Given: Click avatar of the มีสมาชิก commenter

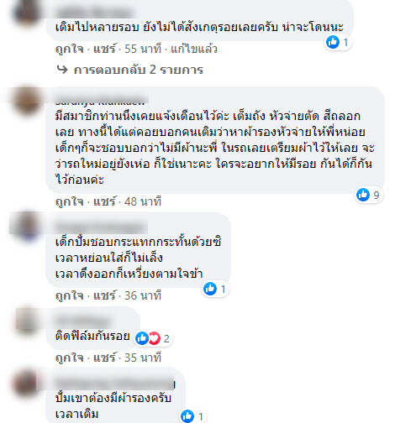Looking at the screenshot, I should click(x=27, y=101).
